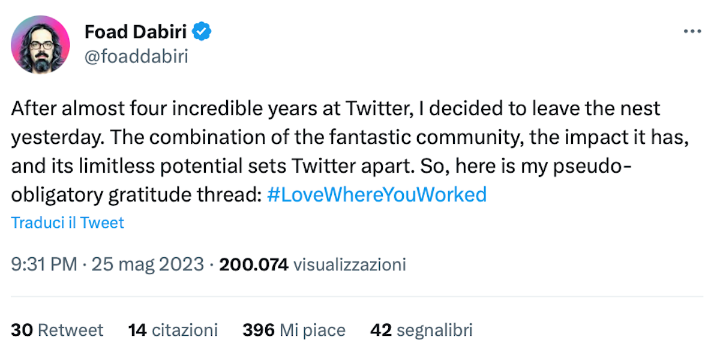Show the 30 Retweet list

point(57,330)
